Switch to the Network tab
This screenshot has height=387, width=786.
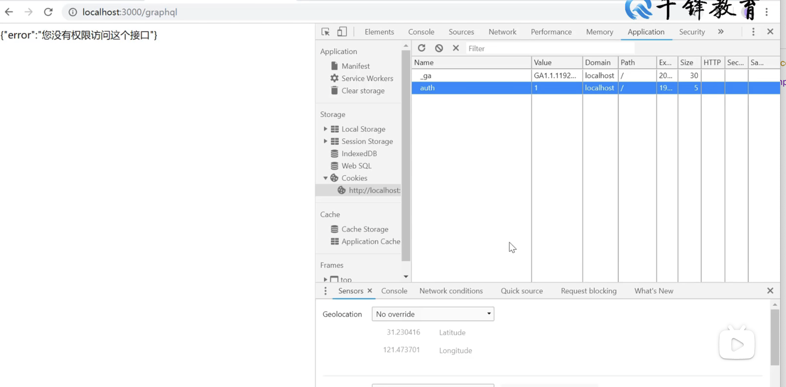pos(502,32)
